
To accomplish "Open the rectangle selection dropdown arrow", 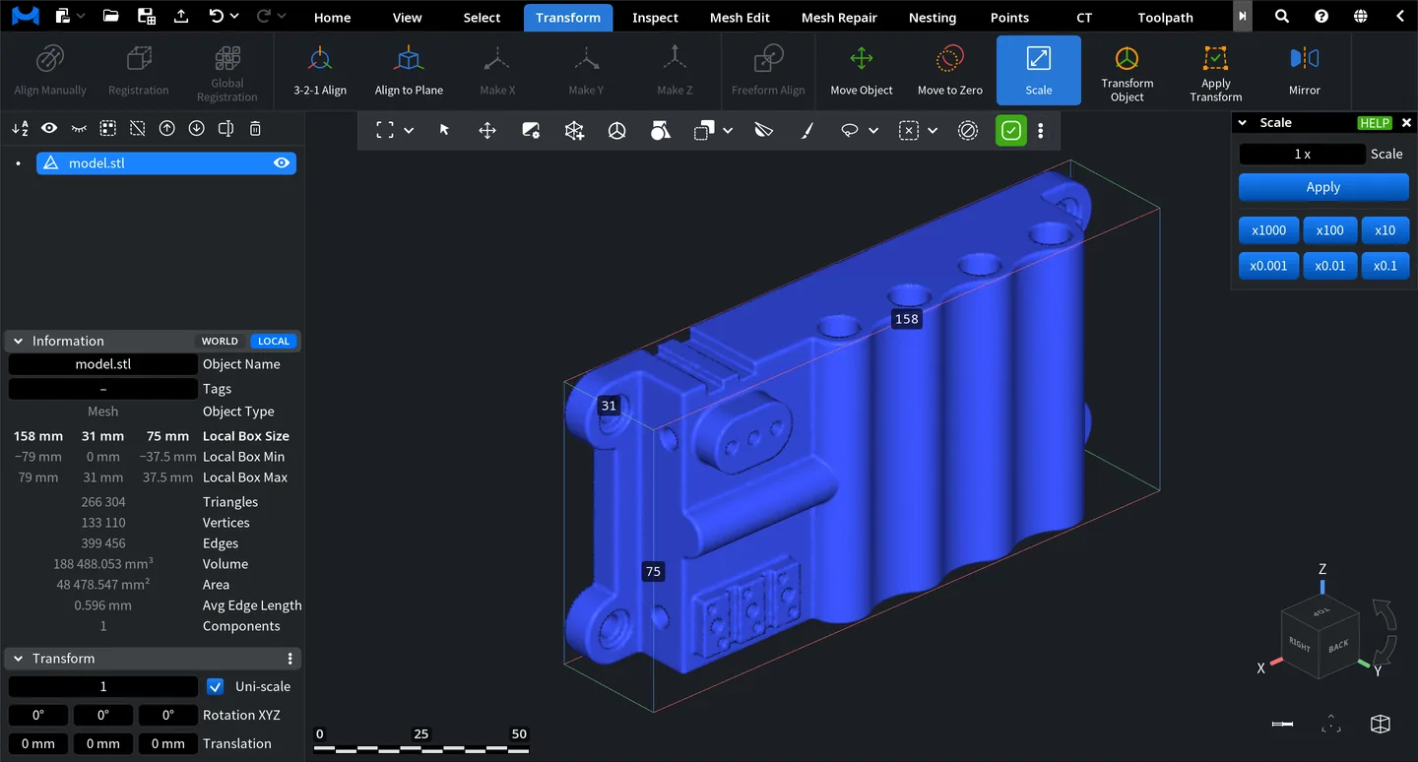I will pos(409,130).
